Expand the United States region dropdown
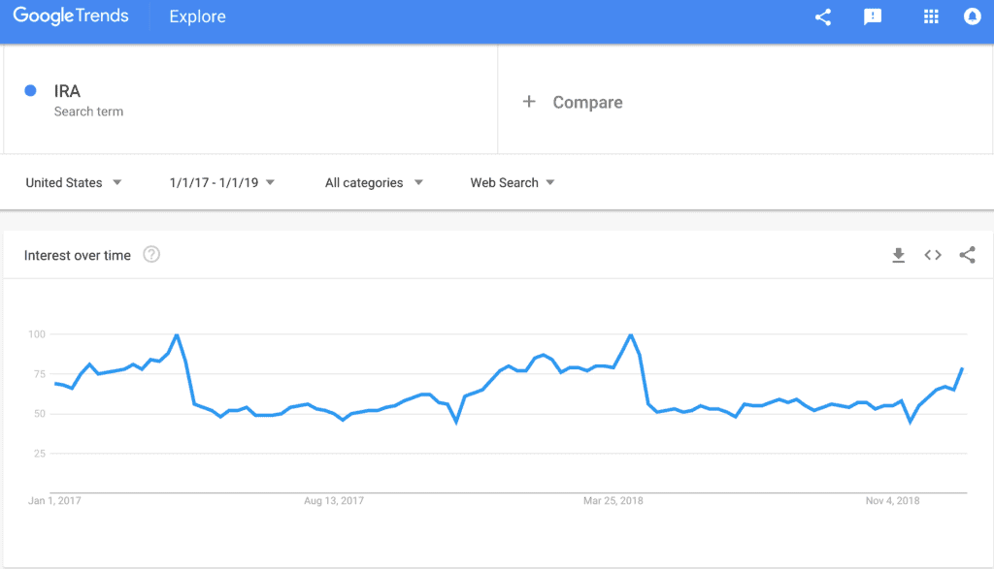The width and height of the screenshot is (994, 569). pyautogui.click(x=74, y=182)
